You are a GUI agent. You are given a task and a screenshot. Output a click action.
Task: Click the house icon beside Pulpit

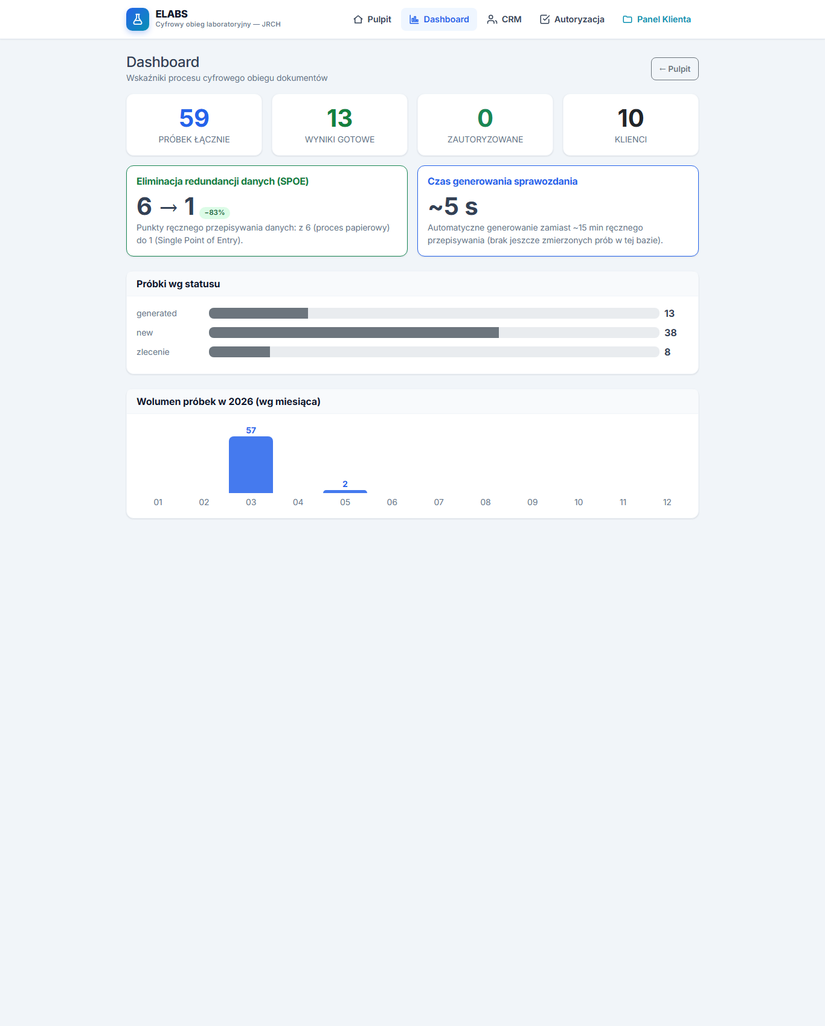(x=358, y=19)
